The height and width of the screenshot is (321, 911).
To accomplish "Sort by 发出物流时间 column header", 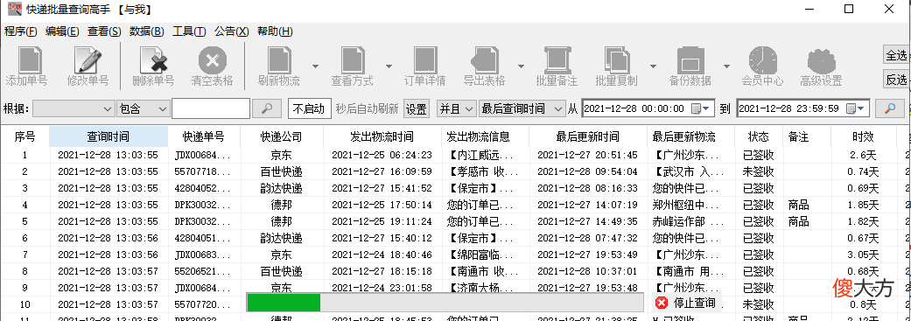I will point(382,137).
